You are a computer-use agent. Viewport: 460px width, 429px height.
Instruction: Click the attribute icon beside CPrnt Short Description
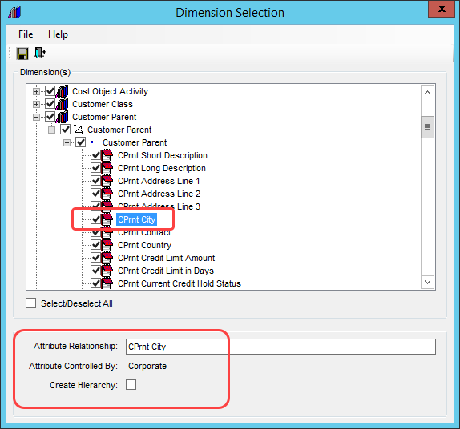coord(107,155)
